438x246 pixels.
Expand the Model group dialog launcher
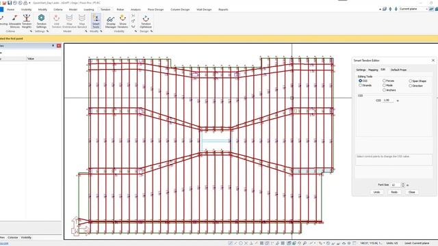86,31
